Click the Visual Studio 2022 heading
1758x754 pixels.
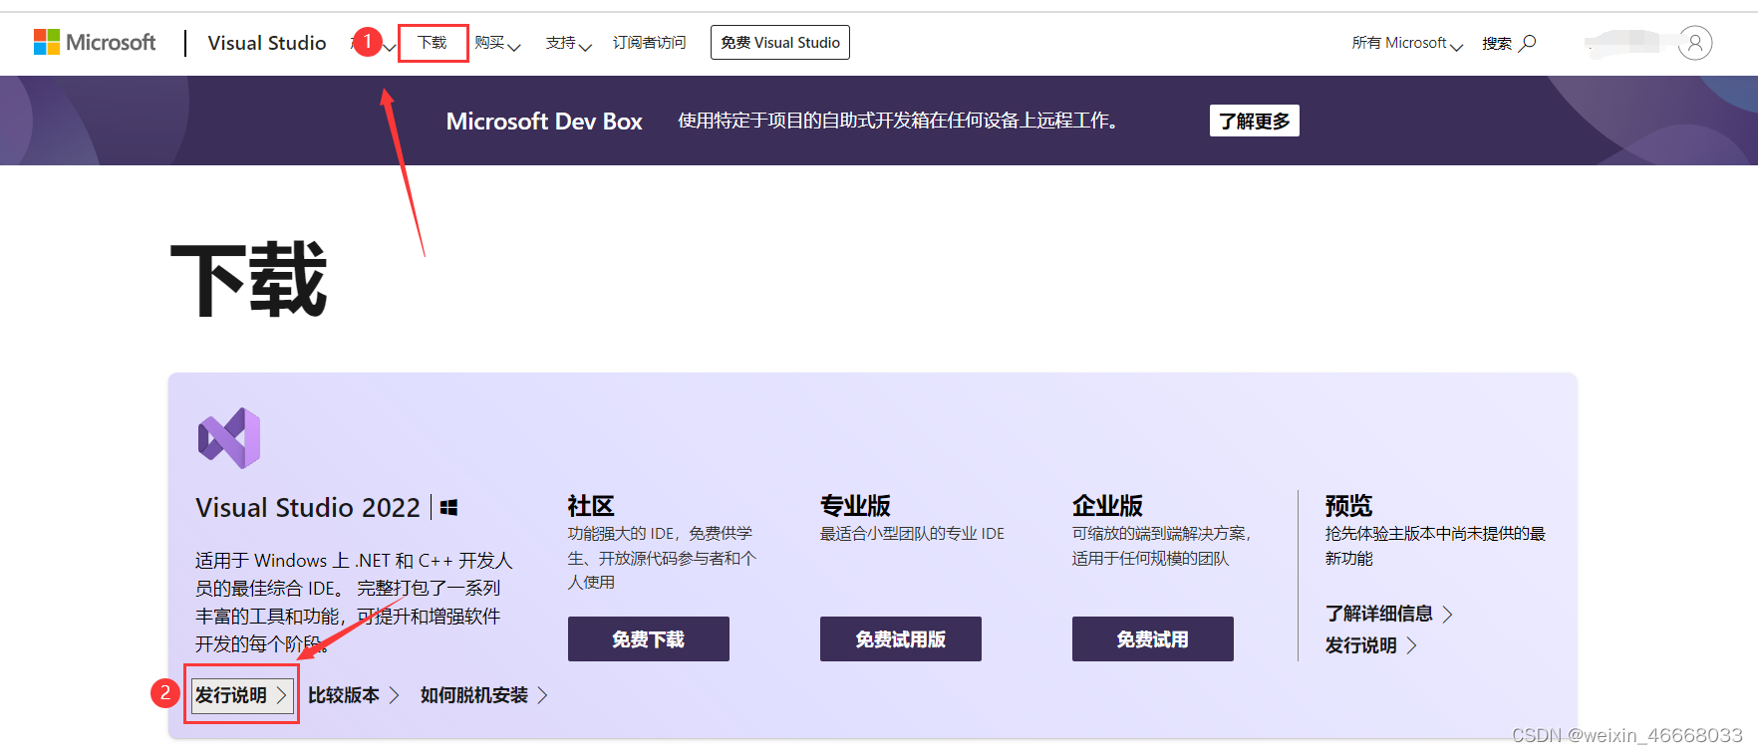click(x=308, y=508)
